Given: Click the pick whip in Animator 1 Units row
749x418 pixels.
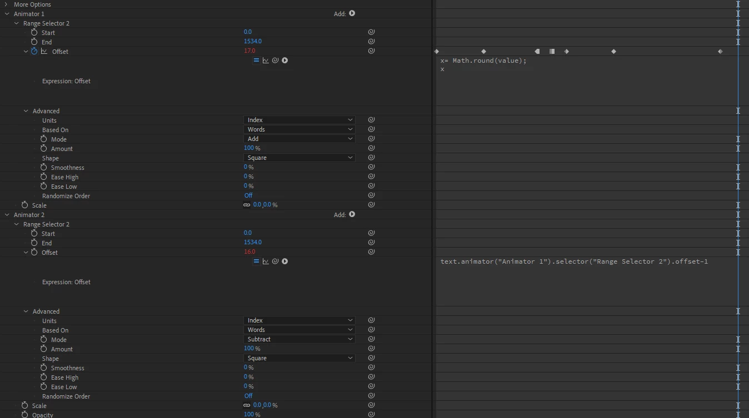Looking at the screenshot, I should pos(371,120).
